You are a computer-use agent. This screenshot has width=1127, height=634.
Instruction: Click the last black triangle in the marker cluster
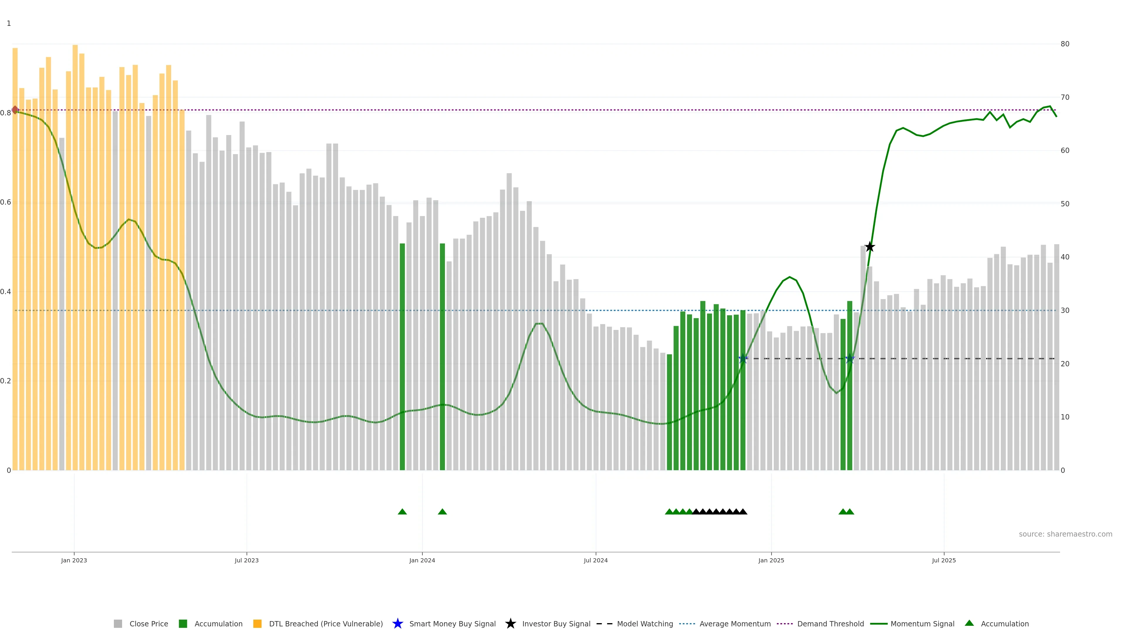tap(743, 512)
